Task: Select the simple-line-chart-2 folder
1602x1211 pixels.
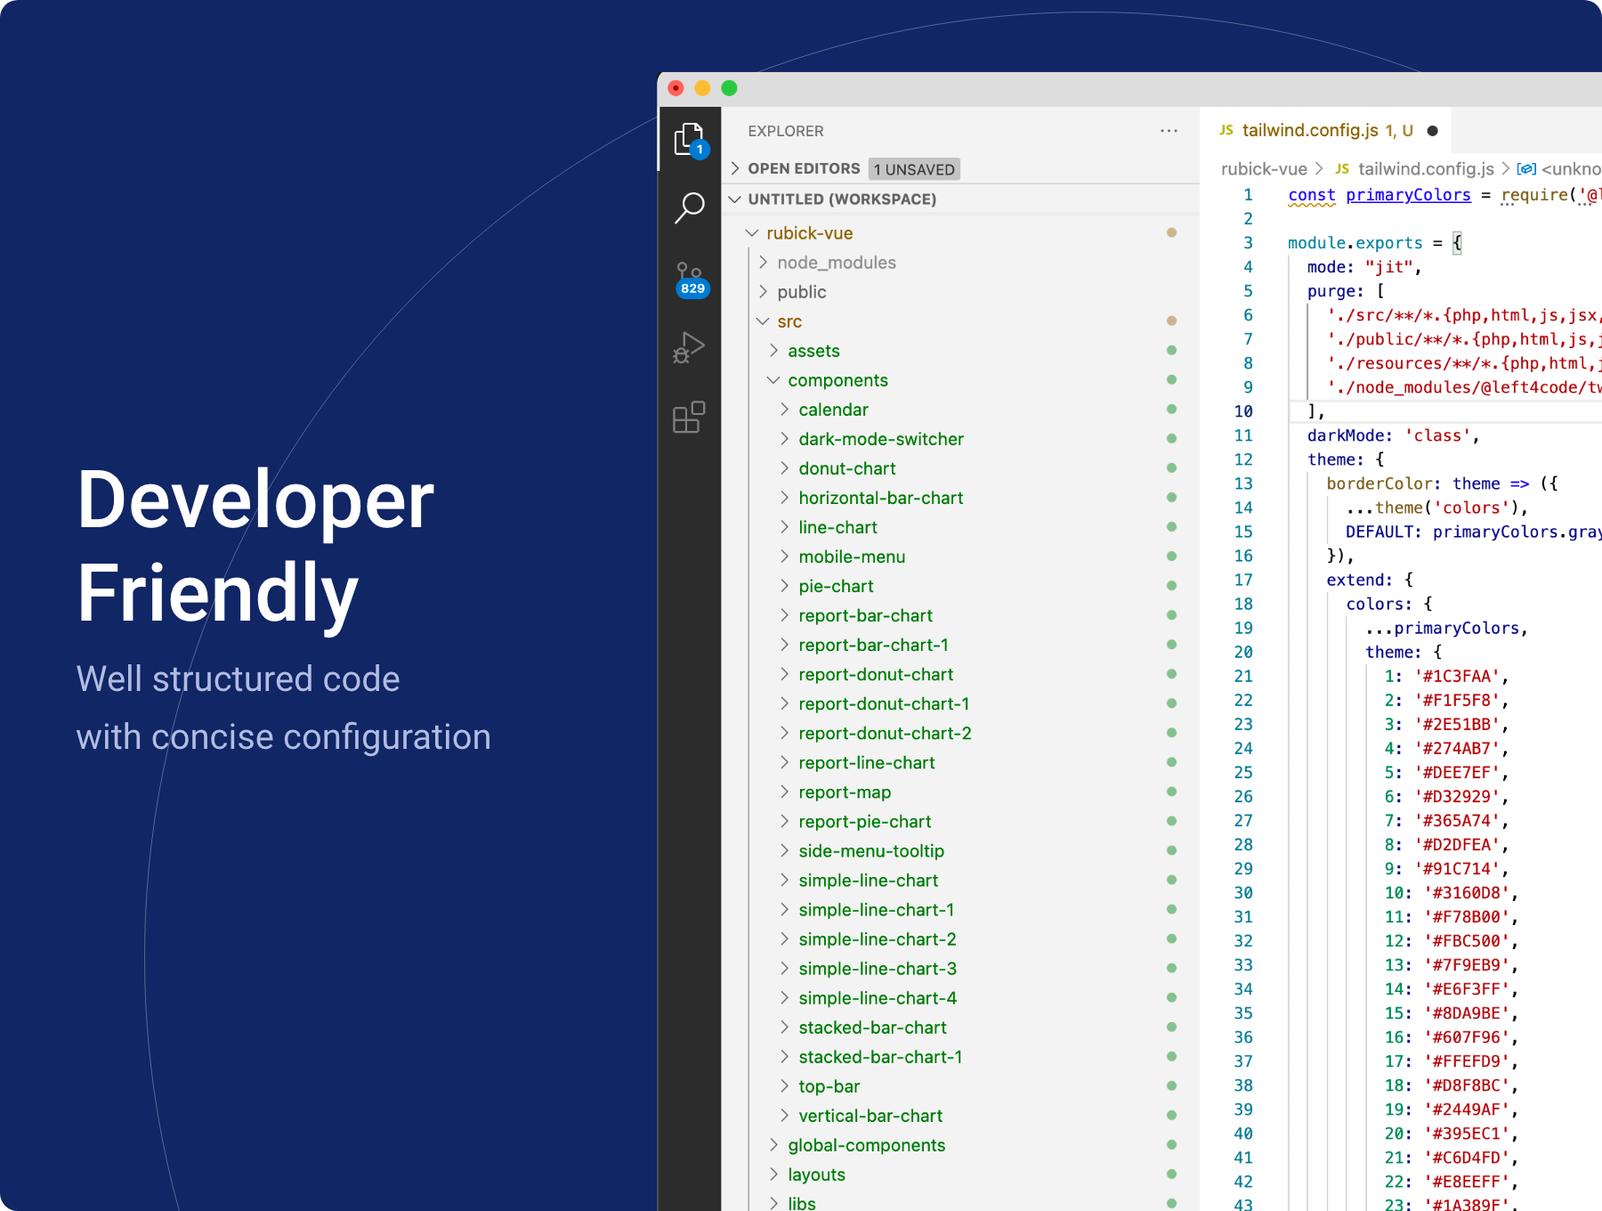Action: (x=960, y=939)
